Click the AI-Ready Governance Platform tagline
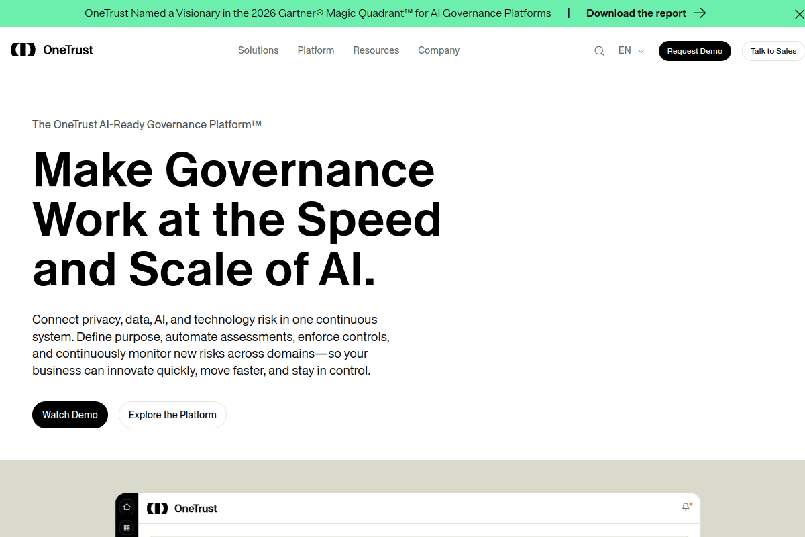This screenshot has width=805, height=537. [147, 124]
